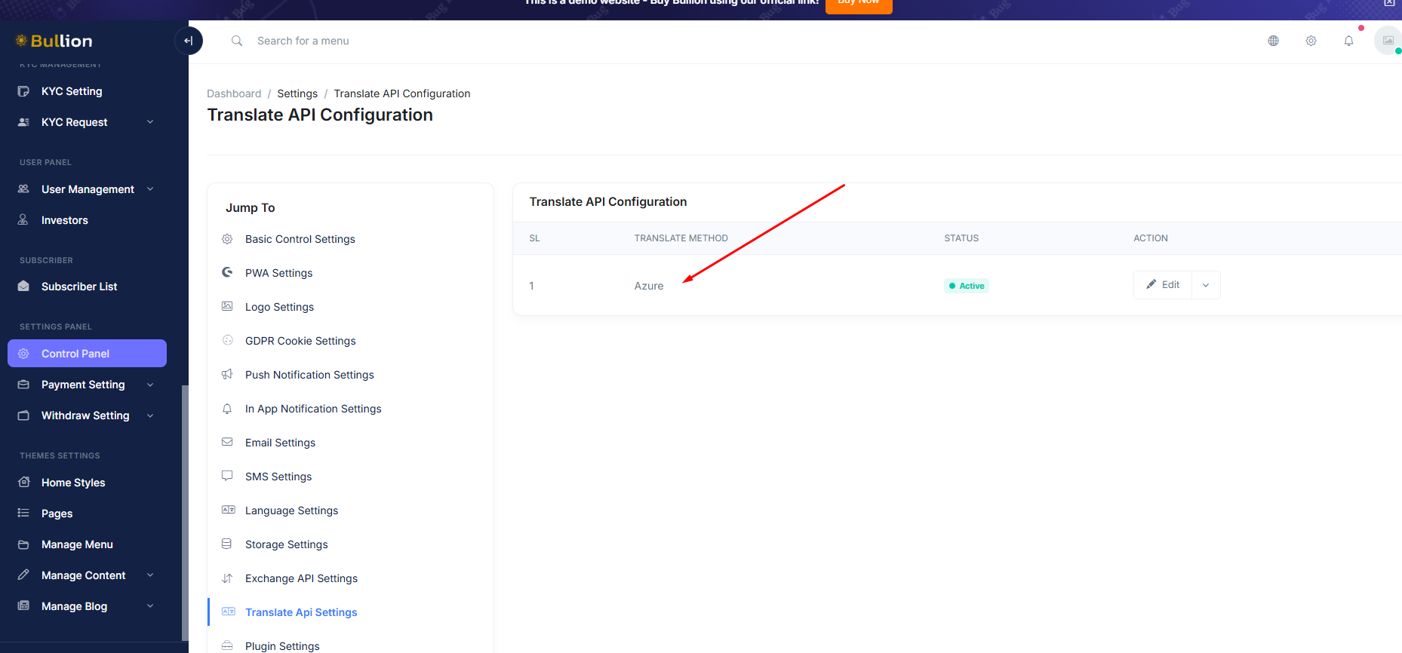Click the Active status badge
This screenshot has width=1402, height=653.
click(x=967, y=286)
